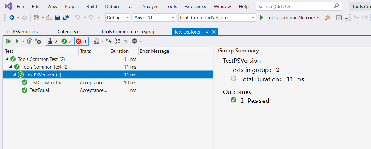Viewport: 371px width, 149px height.
Task: Switch to the Category.cs tab
Action: click(69, 32)
